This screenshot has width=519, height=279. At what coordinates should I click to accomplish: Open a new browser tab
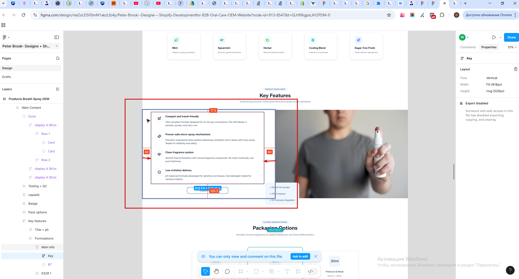pyautogui.click(x=465, y=3)
